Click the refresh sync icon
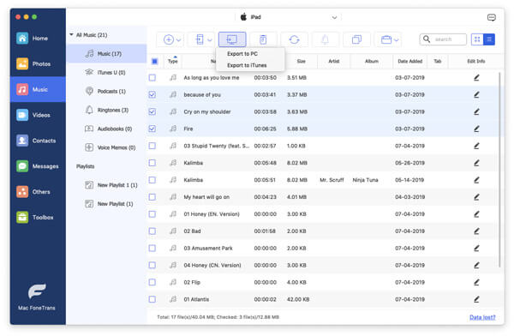 (294, 39)
